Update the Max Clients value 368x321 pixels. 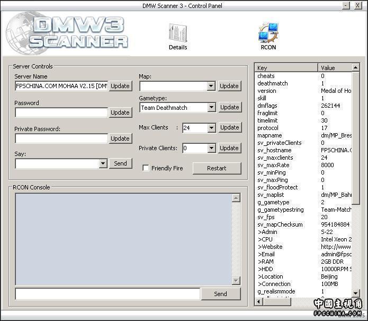tap(230, 127)
